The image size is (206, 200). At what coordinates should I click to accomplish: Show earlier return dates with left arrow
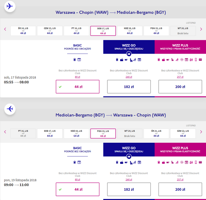point(5,132)
